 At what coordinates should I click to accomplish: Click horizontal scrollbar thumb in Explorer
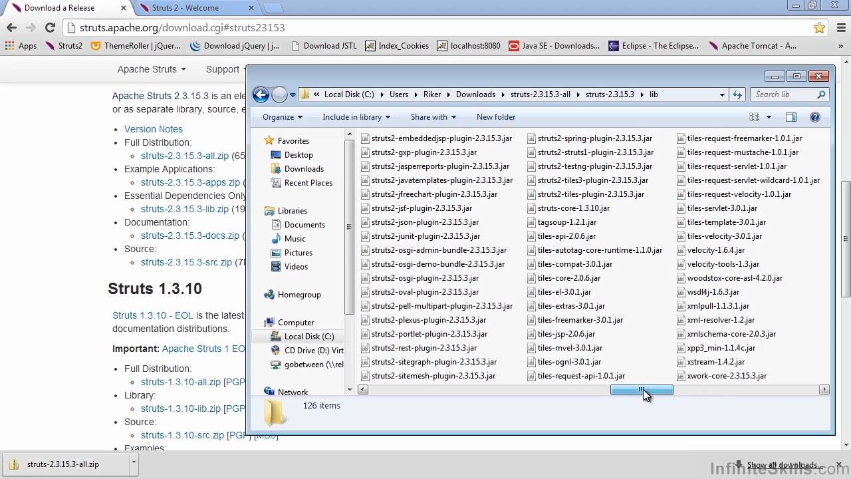(642, 390)
